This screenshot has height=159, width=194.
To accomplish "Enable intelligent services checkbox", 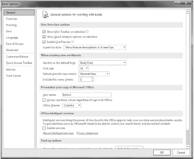I will tap(44, 128).
